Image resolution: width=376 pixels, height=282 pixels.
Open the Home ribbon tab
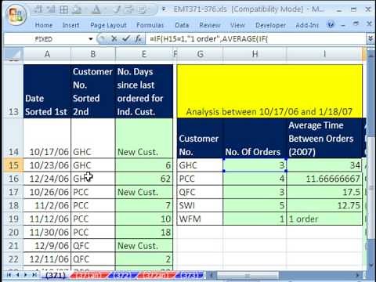[x=44, y=25]
